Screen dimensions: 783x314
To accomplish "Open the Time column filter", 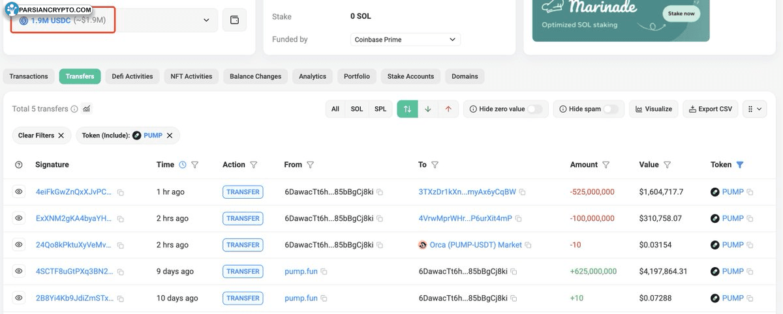I will (194, 165).
